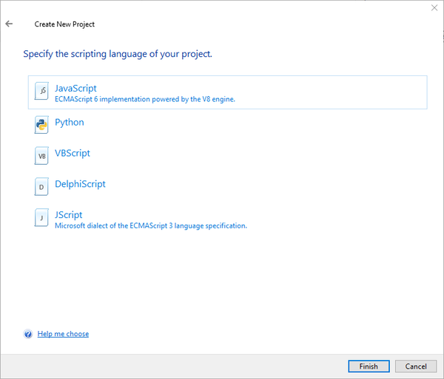444x379 pixels.
Task: Click the blue help question mark icon
Action: pos(28,334)
